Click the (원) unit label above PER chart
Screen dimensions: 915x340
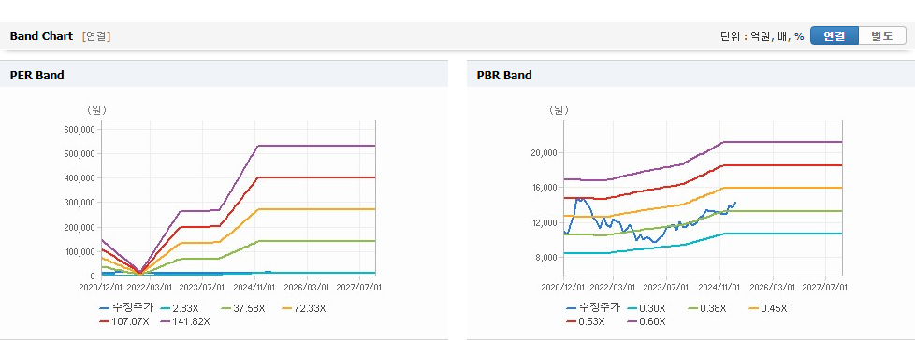tap(96, 109)
